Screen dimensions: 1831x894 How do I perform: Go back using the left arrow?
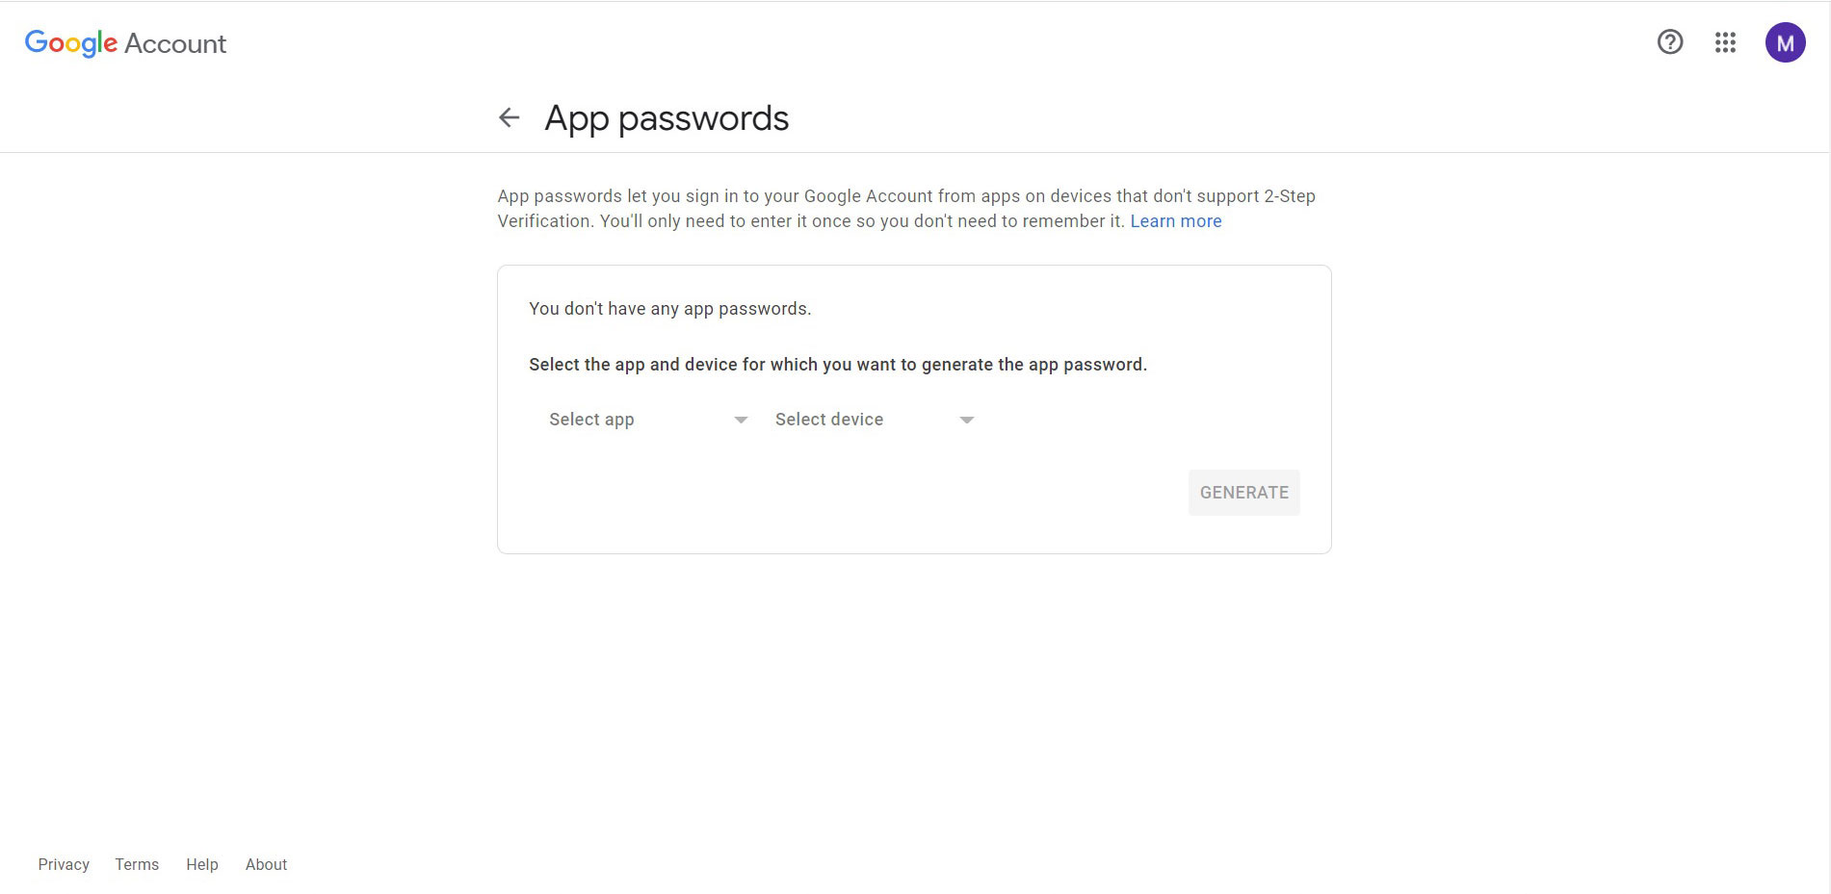[x=510, y=117]
